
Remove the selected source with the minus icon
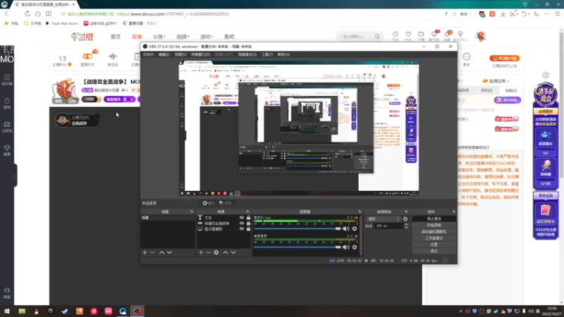(x=208, y=253)
